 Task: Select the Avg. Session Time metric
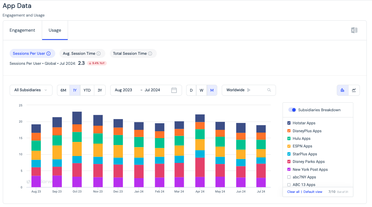[82, 53]
